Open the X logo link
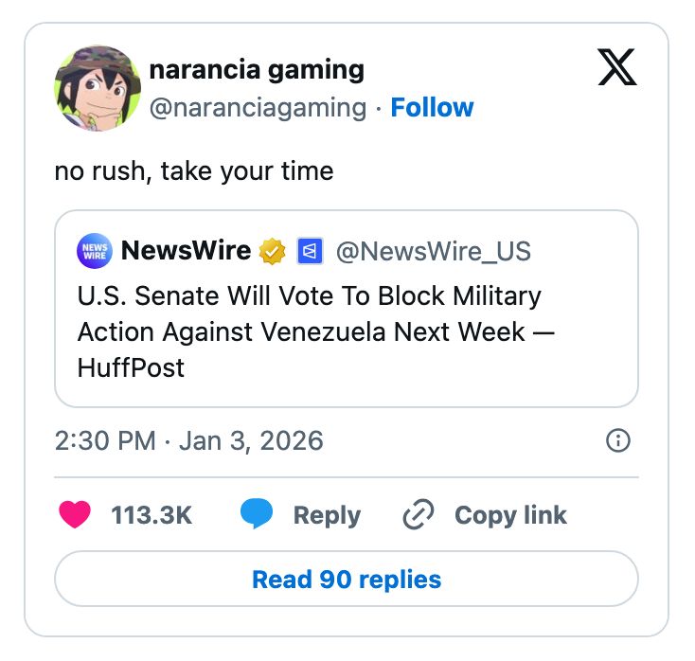Image resolution: width=695 pixels, height=661 pixels. [617, 68]
